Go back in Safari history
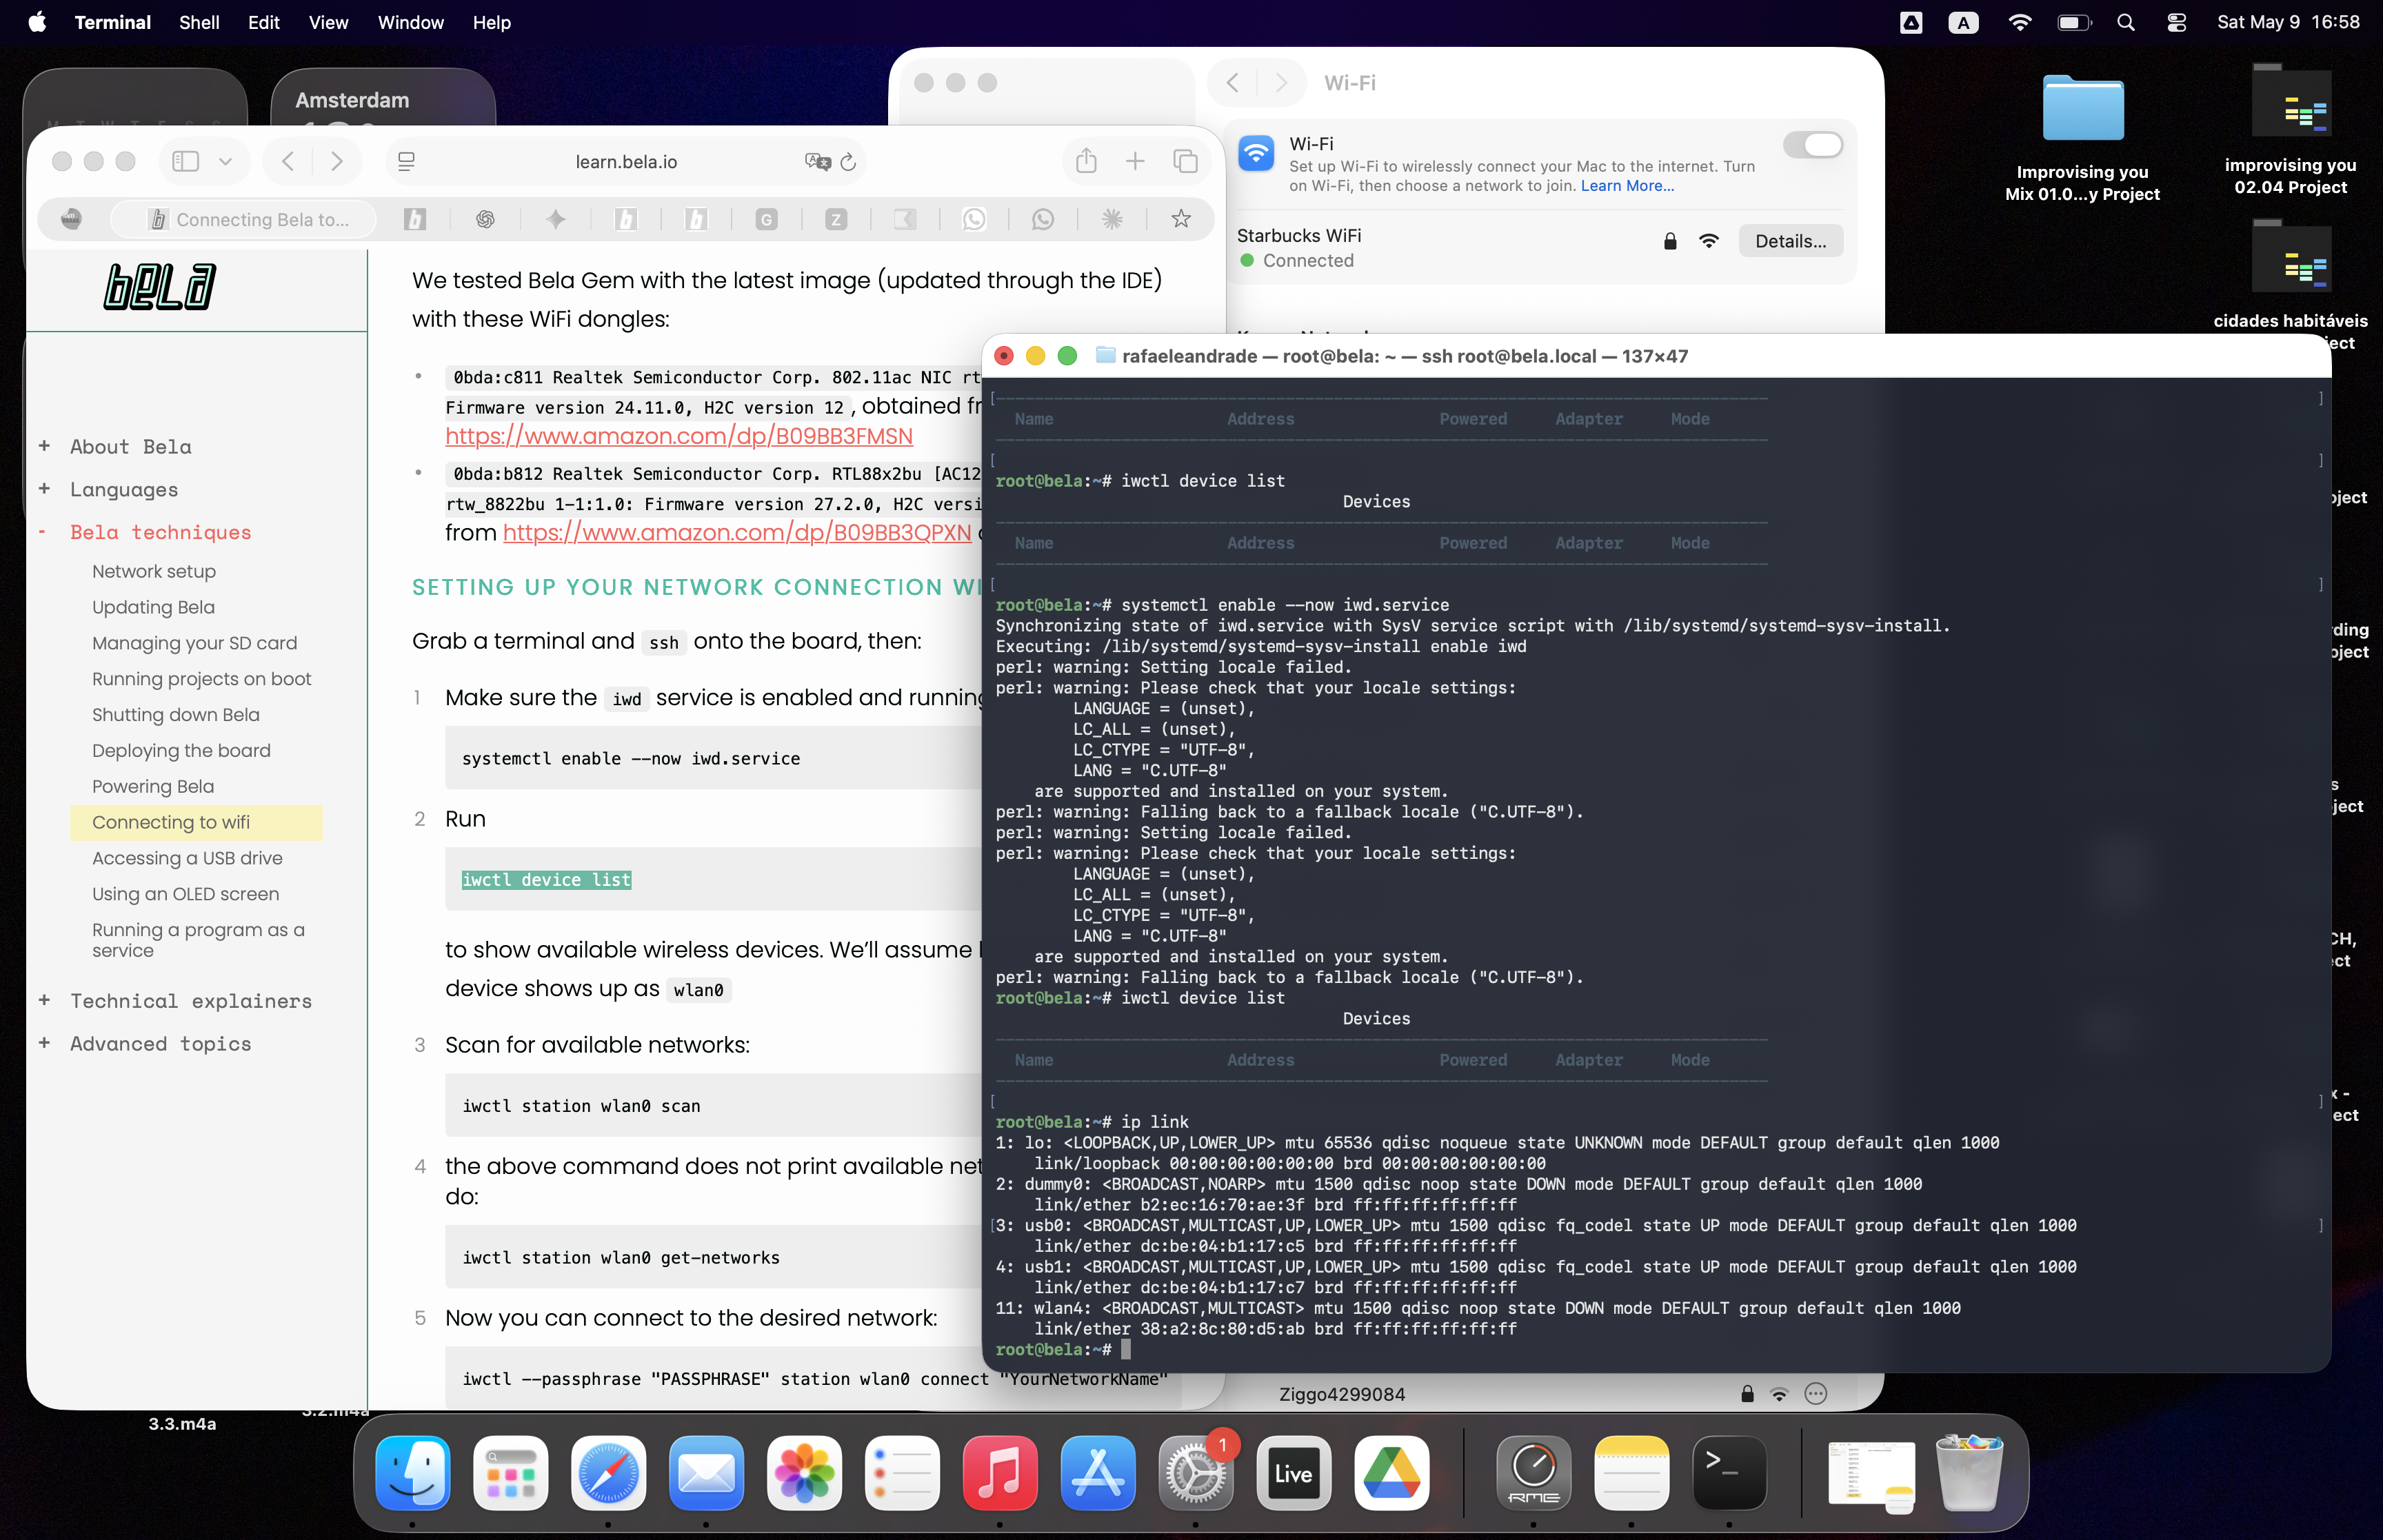The width and height of the screenshot is (2383, 1540). (x=288, y=161)
